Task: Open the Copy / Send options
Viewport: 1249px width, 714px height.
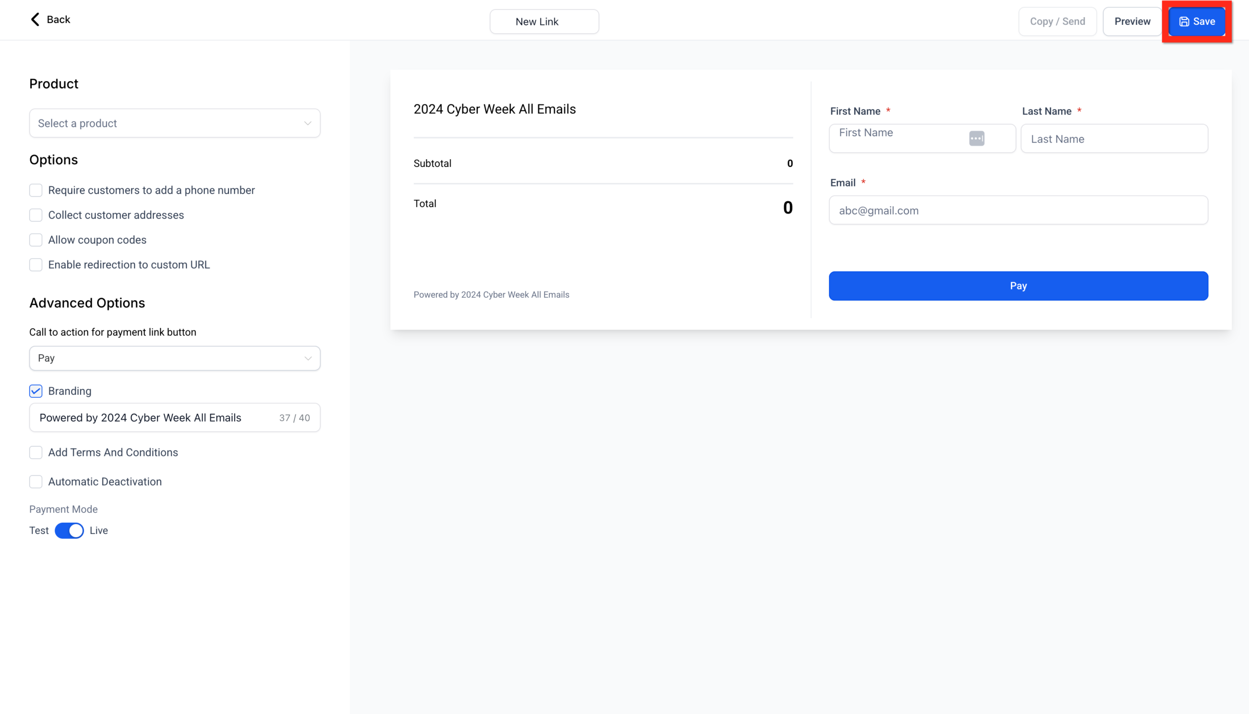Action: coord(1057,21)
